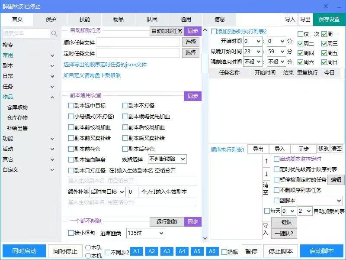Click 清空 vertical button beside list
The height and width of the screenshot is (260, 346).
click(x=266, y=188)
